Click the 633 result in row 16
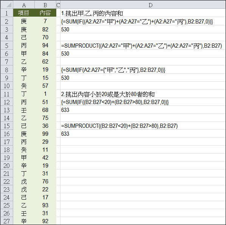 (65, 134)
